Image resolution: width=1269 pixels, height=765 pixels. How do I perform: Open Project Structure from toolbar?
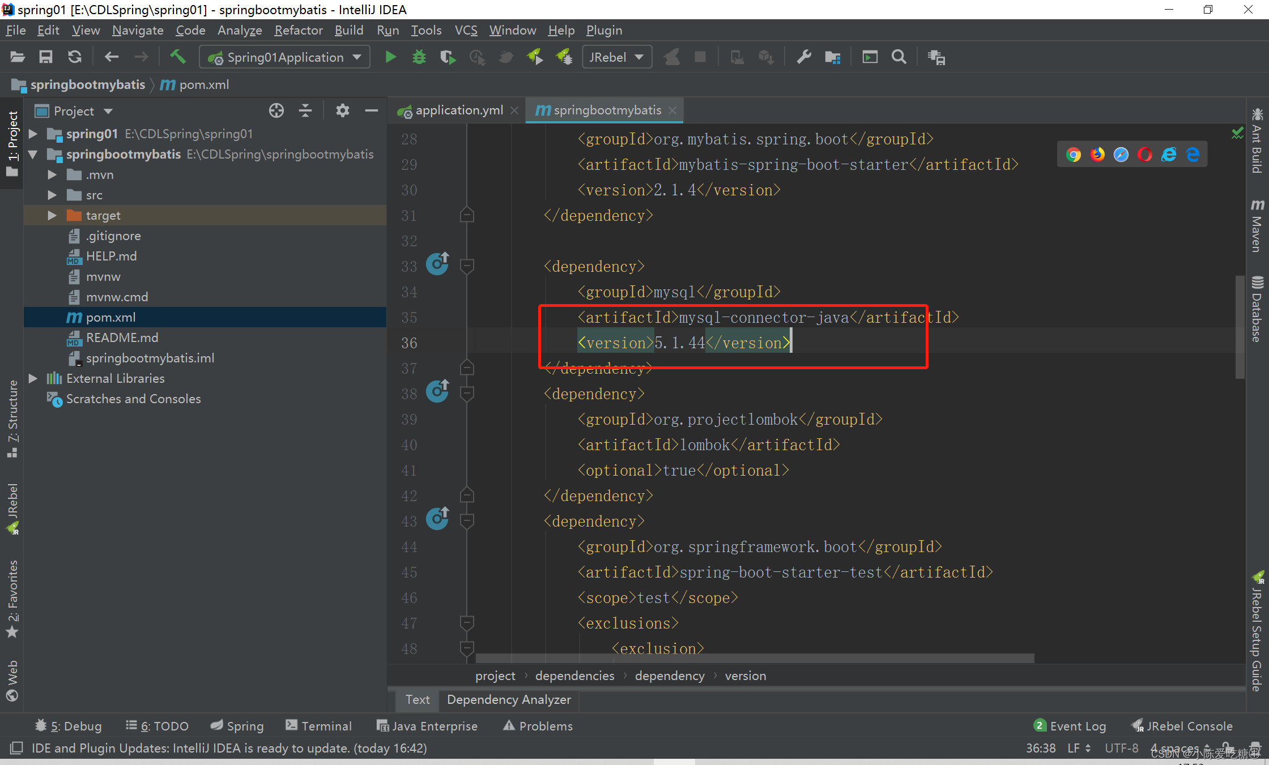click(832, 57)
